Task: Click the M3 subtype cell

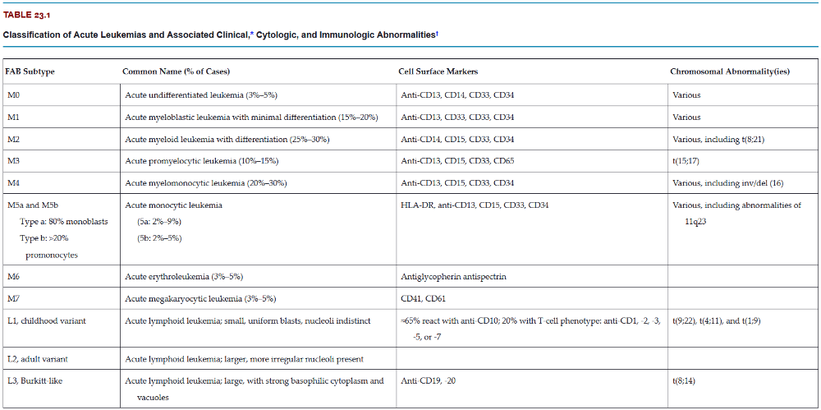Action: tap(14, 161)
